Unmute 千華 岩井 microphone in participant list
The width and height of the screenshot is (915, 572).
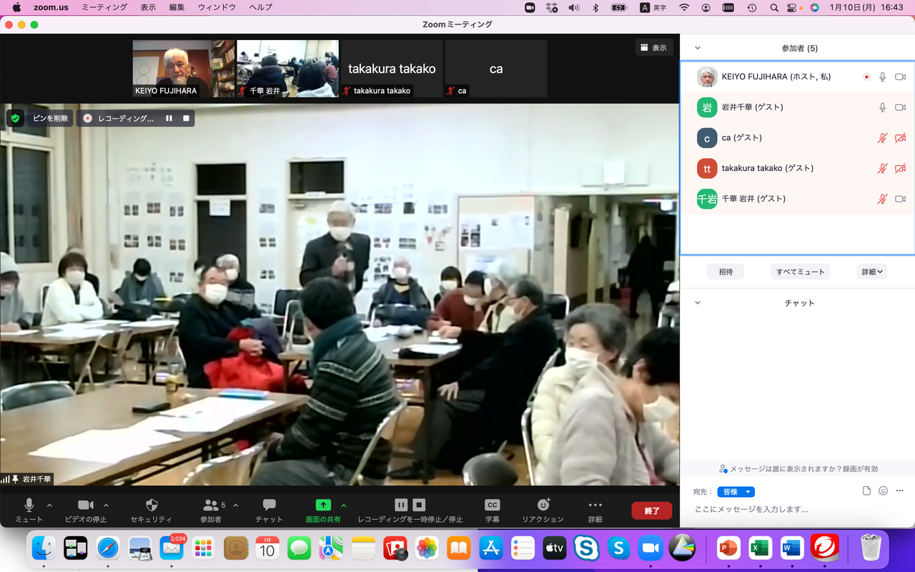point(883,199)
